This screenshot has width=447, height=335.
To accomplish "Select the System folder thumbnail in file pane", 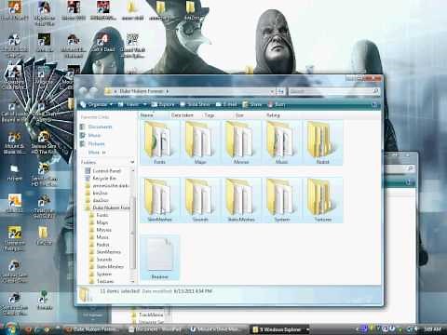I will coord(281,200).
